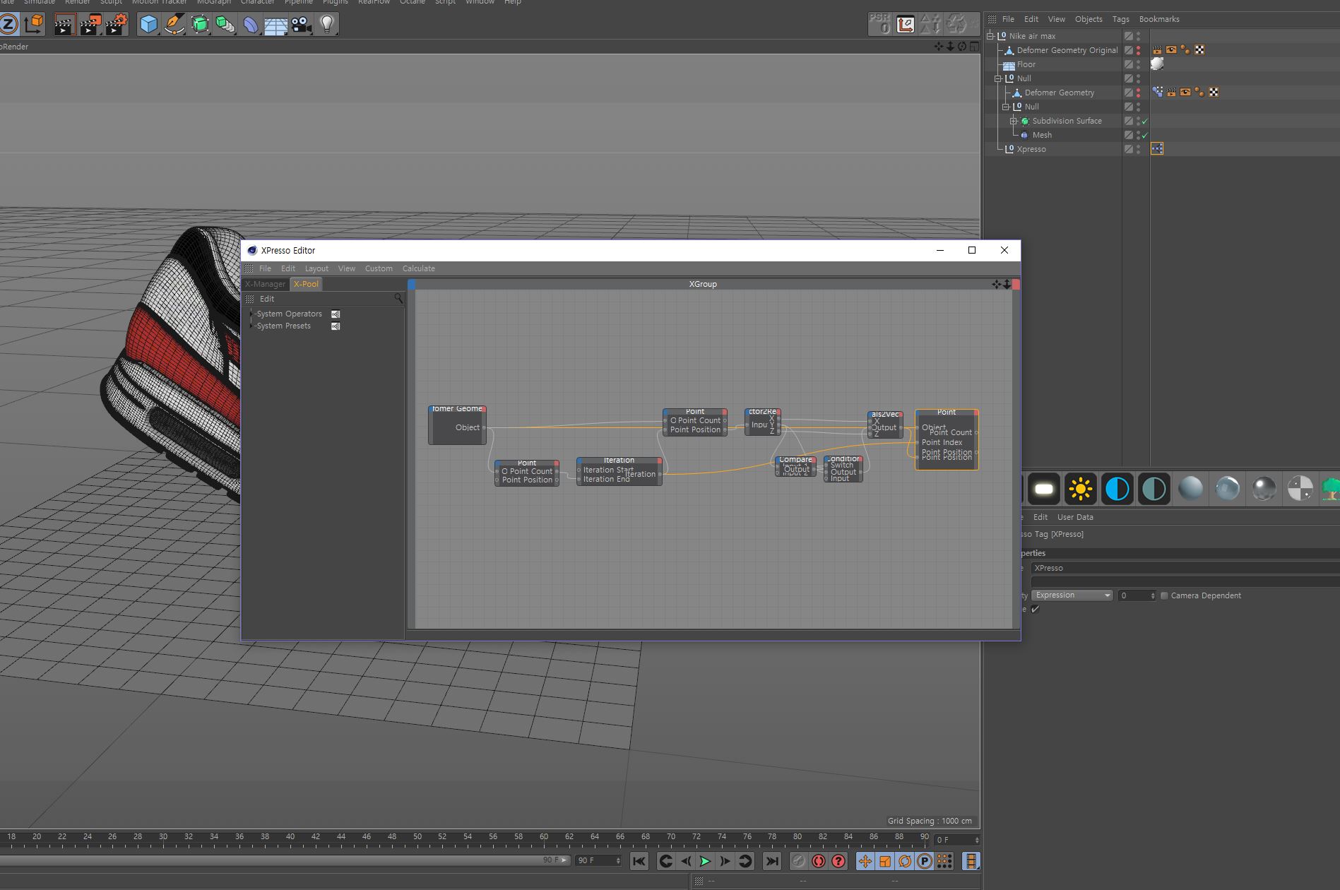
Task: Click frame 50 on timeline ruler
Action: pos(417,836)
